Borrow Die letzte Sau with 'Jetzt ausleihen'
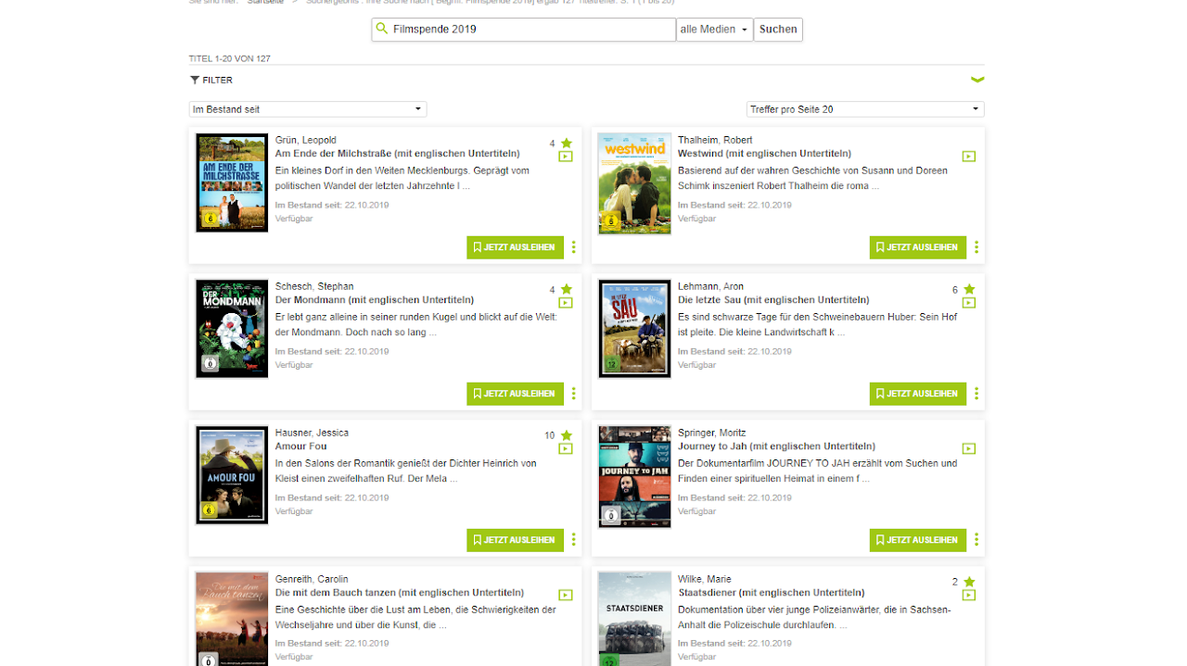1187x666 pixels. pos(917,394)
